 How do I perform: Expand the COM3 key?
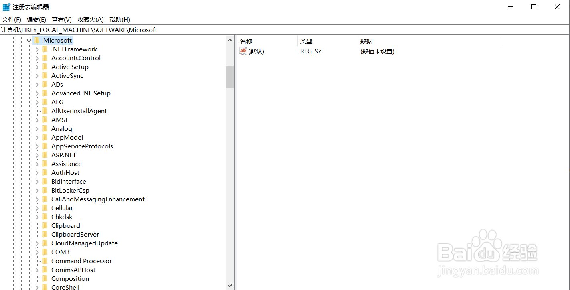(x=37, y=252)
